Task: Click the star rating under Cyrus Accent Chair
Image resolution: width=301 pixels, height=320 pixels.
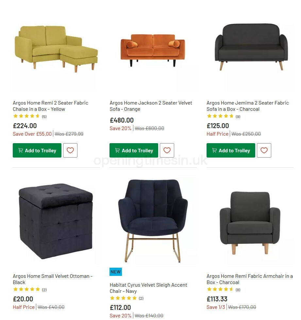Action: (x=124, y=298)
